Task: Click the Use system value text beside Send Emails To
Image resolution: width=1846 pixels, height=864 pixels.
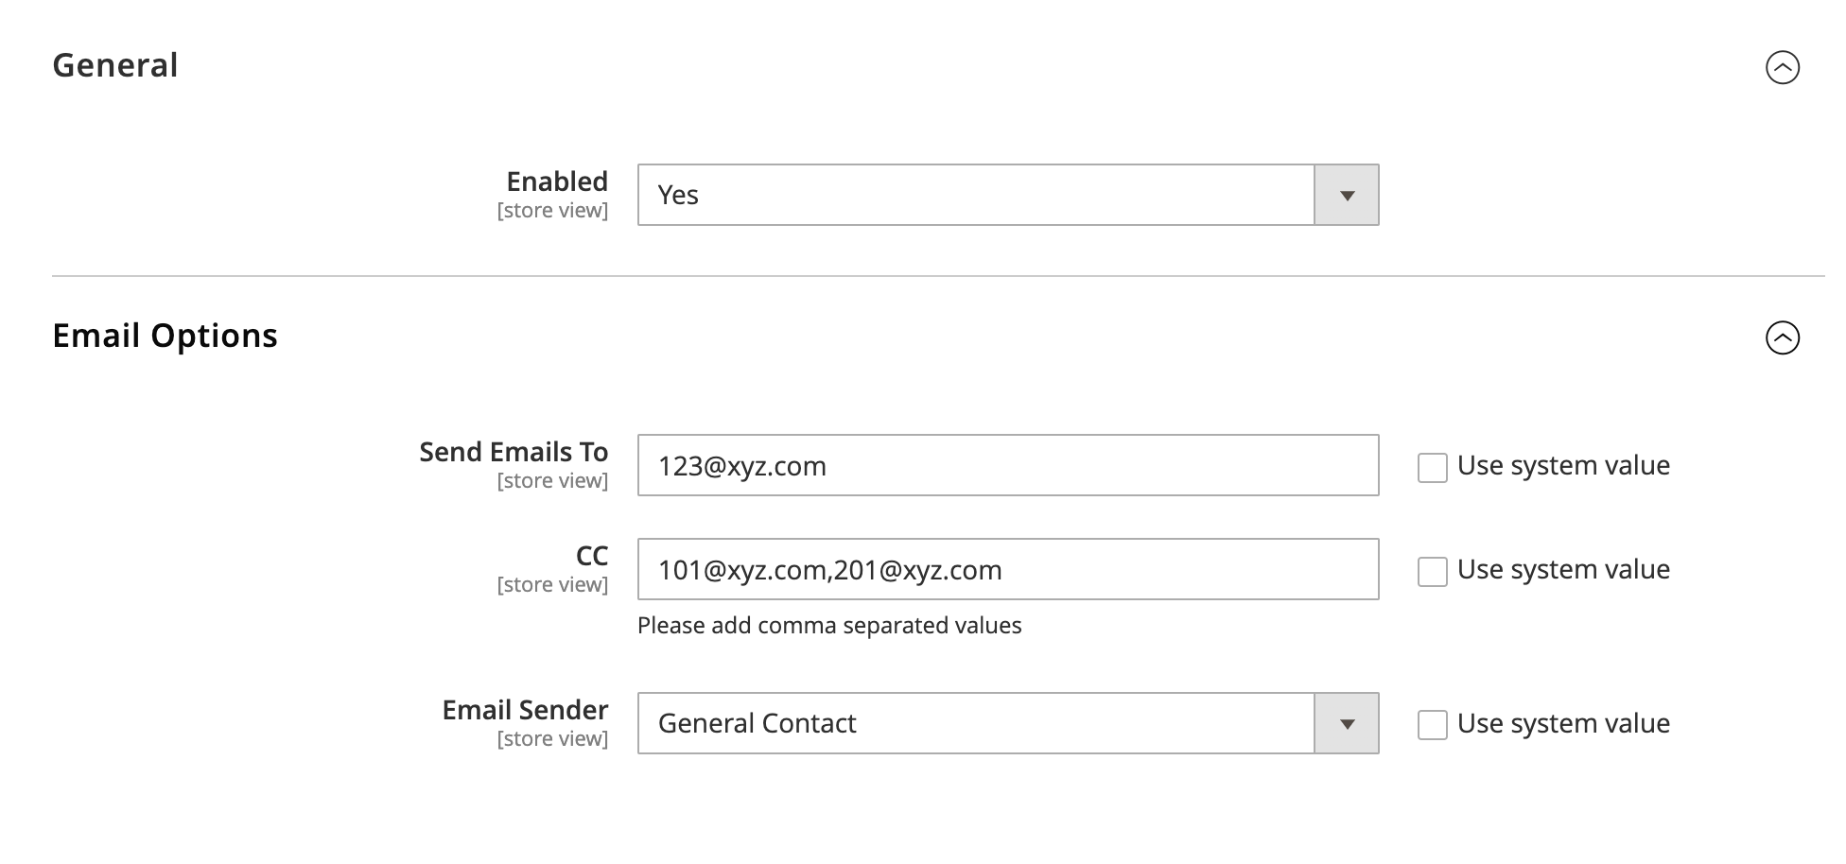Action: (x=1563, y=465)
